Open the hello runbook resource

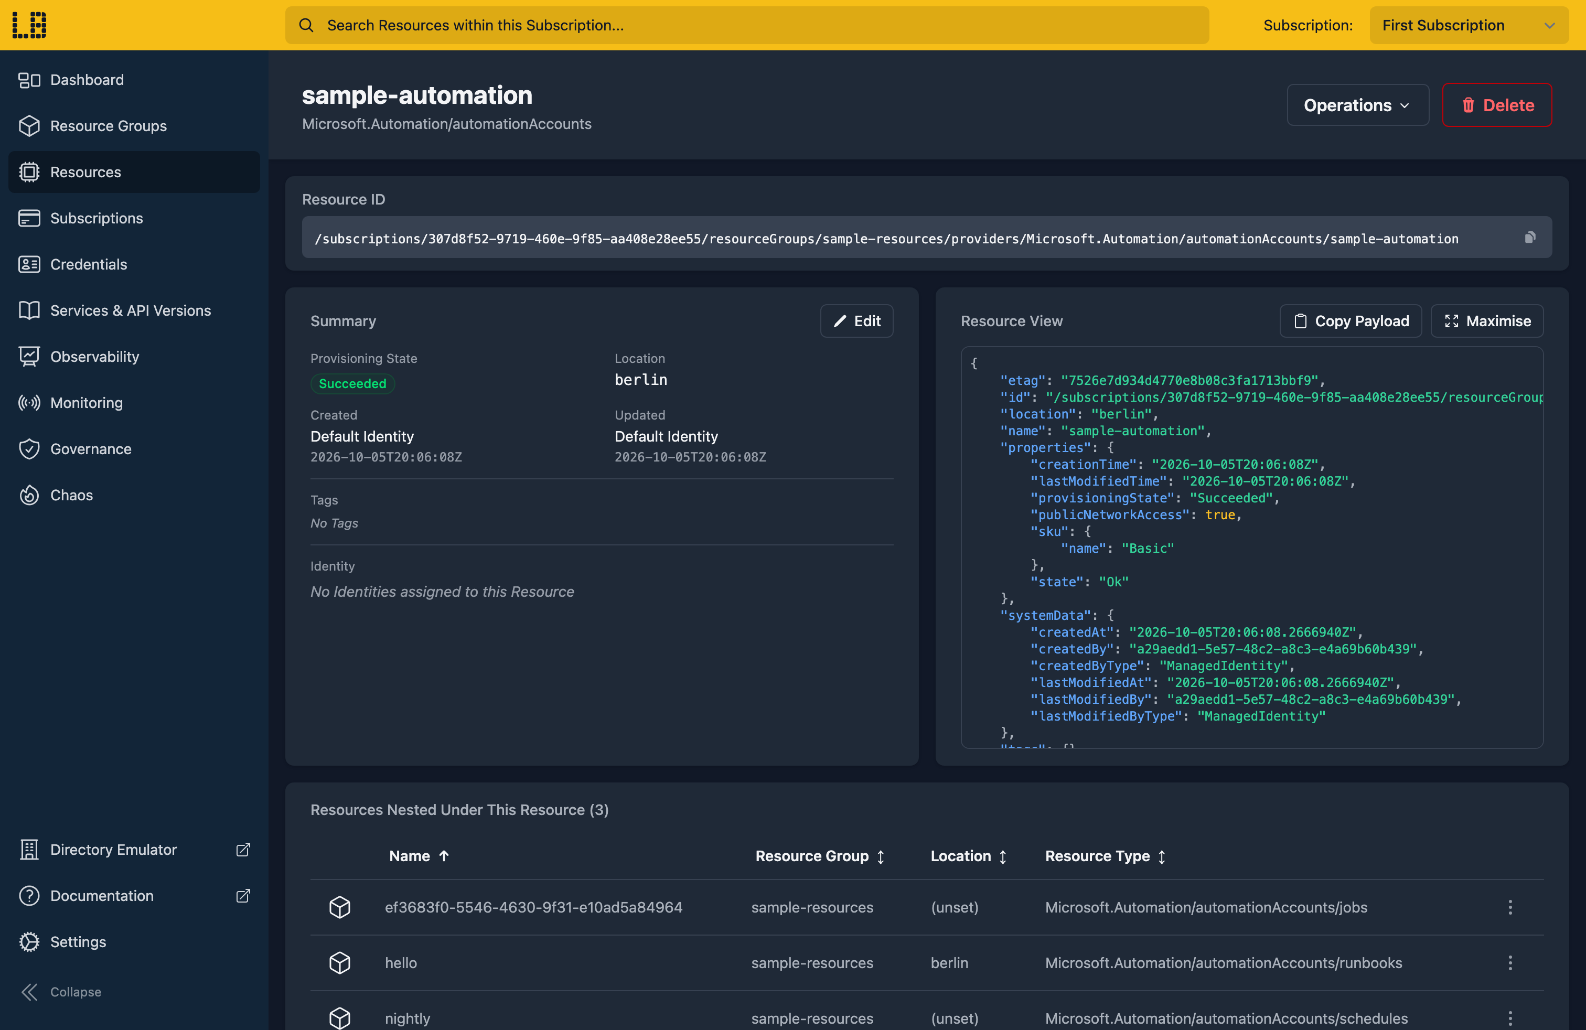pos(401,963)
